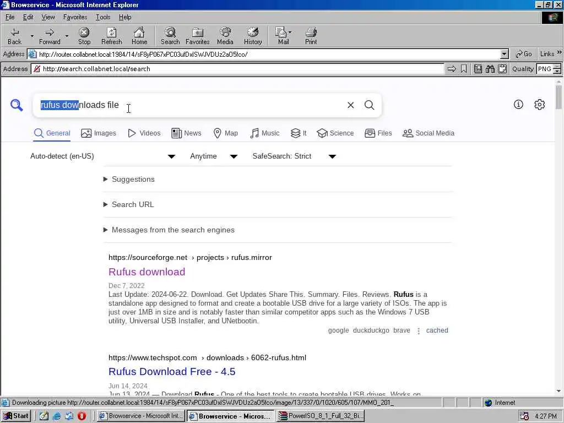Click Quality PNG stepper down arrow
564x423 pixels.
557,71
